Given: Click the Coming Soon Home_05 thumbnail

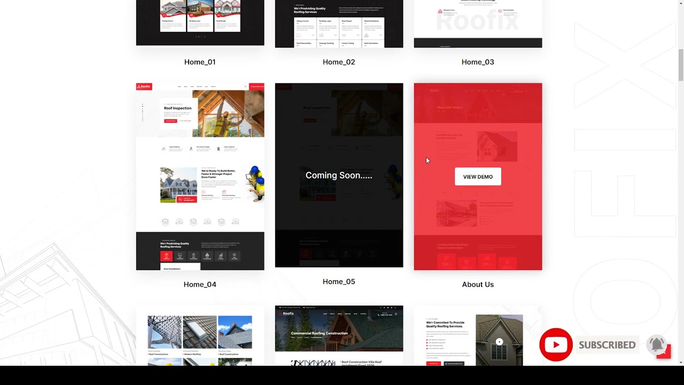Looking at the screenshot, I should pos(339,175).
